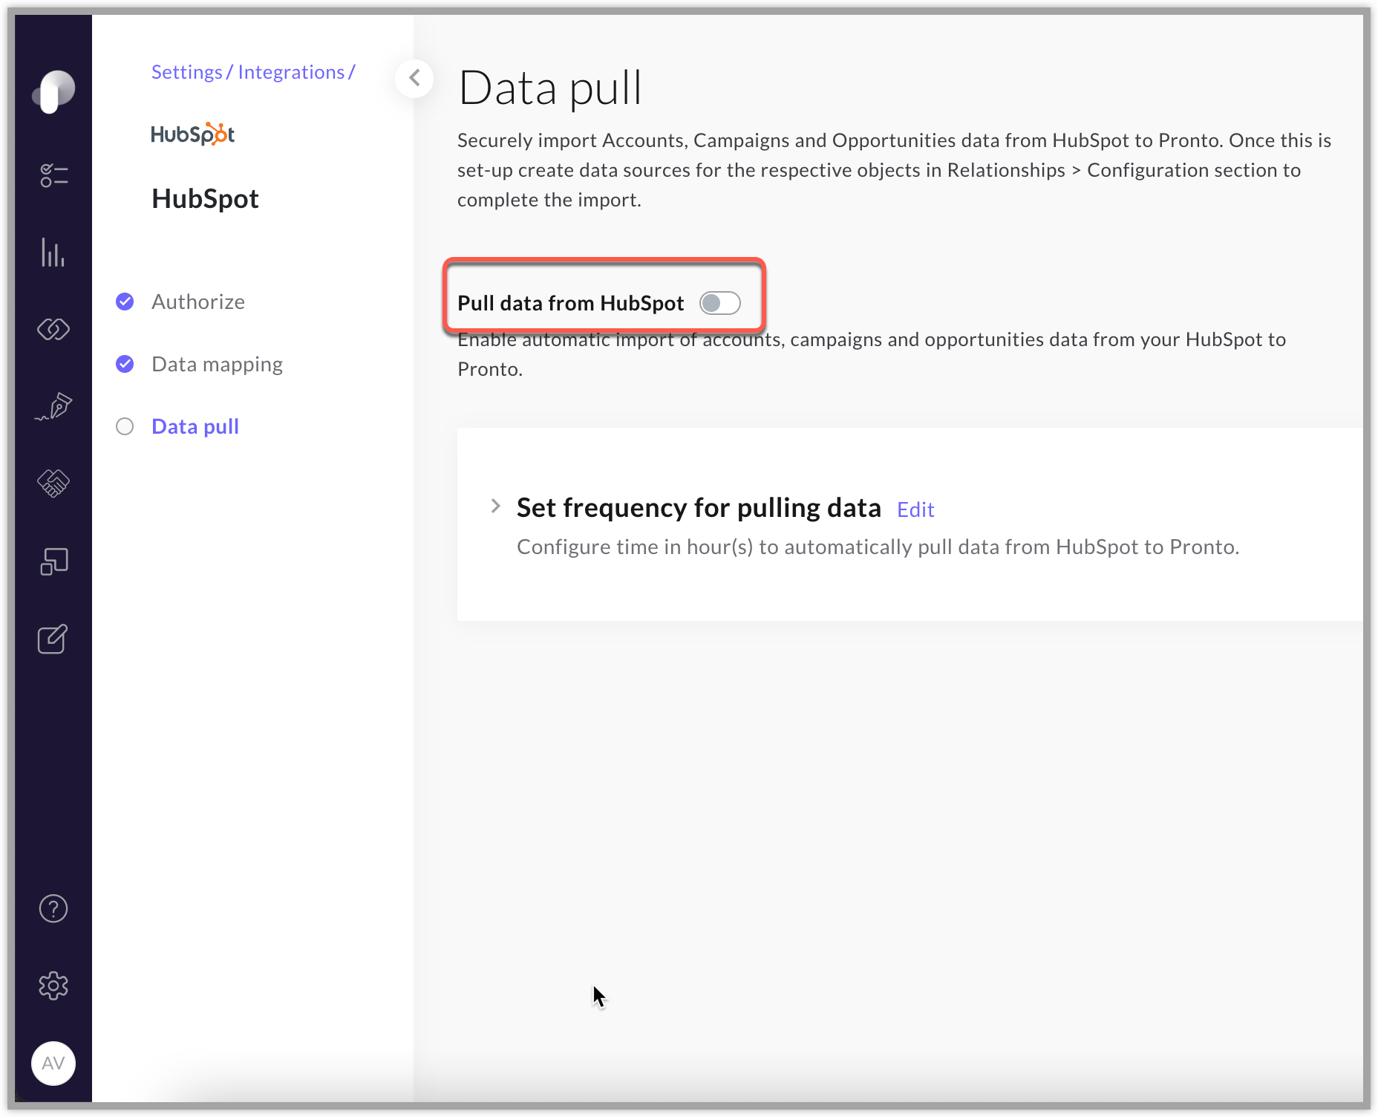Select the Data pull step radio circle
This screenshot has width=1378, height=1117.
click(125, 426)
